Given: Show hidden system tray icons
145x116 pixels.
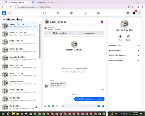Looking at the screenshot, I should [121, 114].
